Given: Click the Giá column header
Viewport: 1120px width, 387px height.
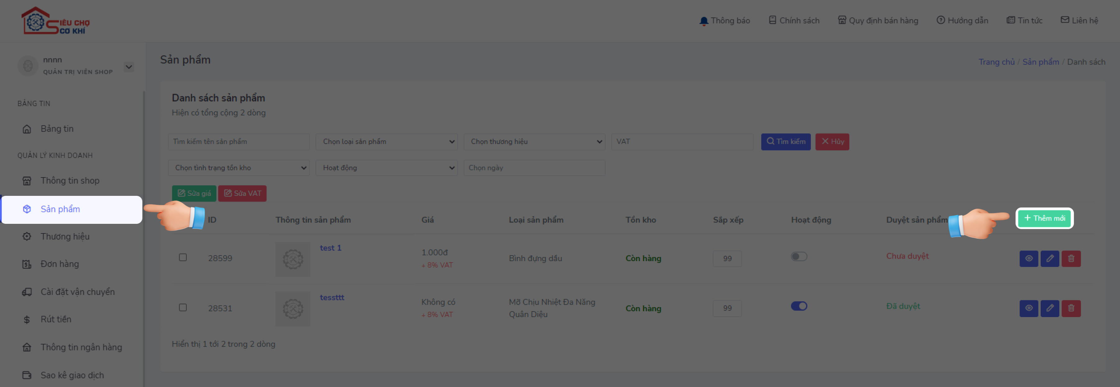Looking at the screenshot, I should pyautogui.click(x=427, y=220).
